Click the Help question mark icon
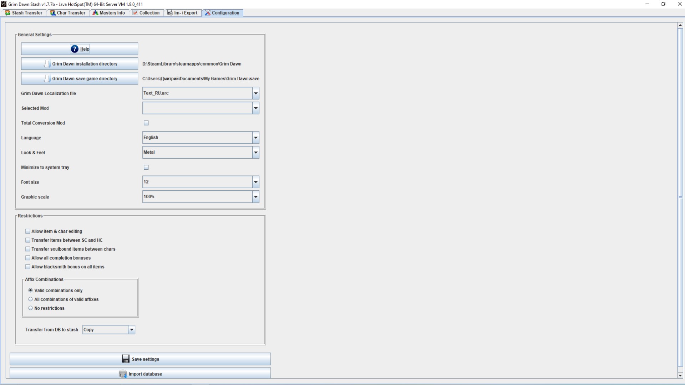Screen dimensions: 685x385 [x=74, y=49]
